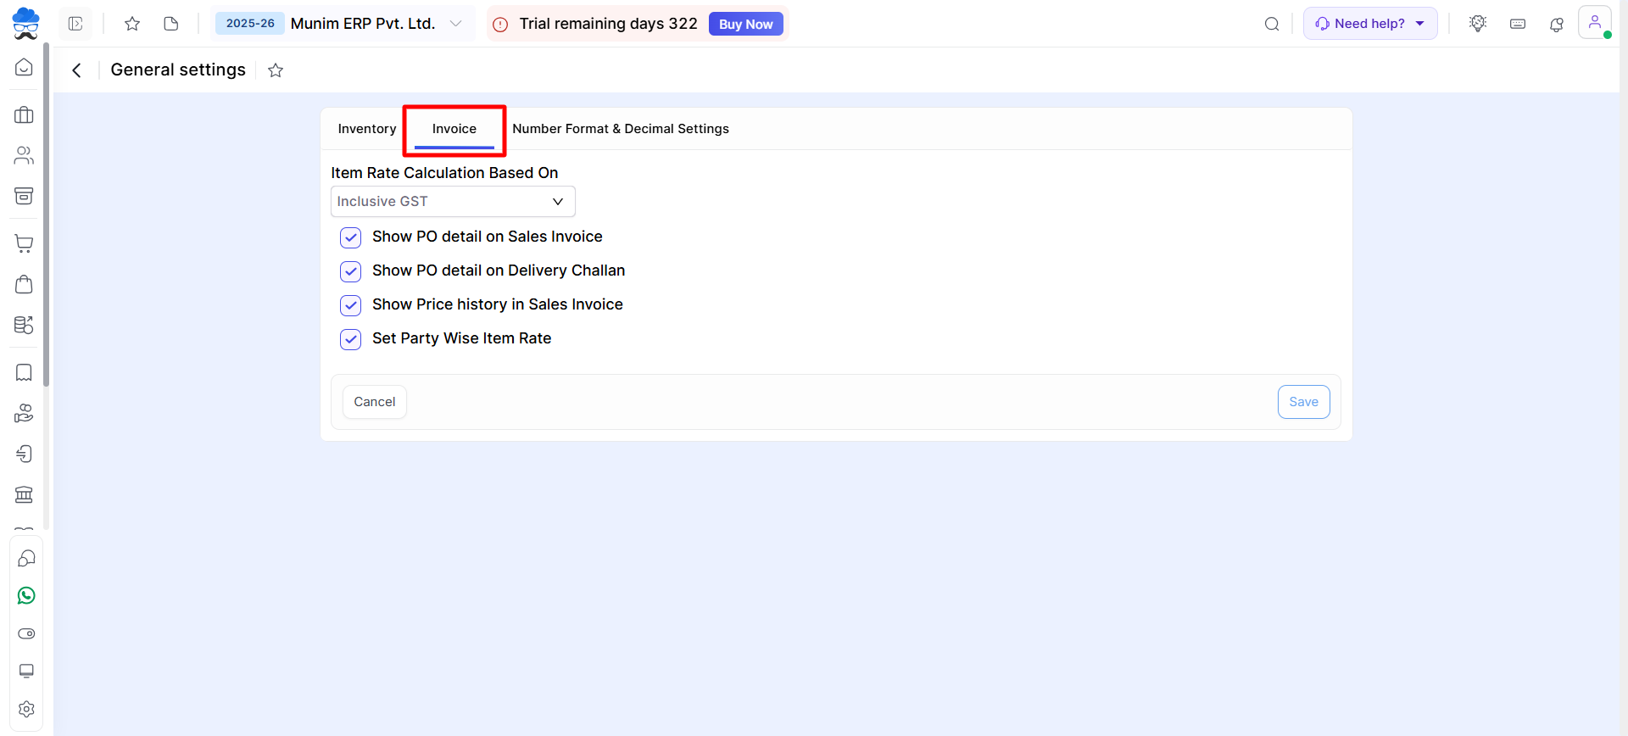Open the Inclusive GST dropdown
1628x736 pixels.
[x=453, y=202]
